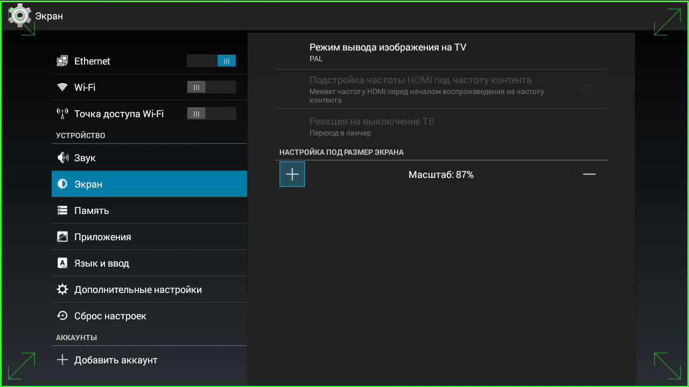
Task: Click the Language and input icon
Action: (62, 263)
